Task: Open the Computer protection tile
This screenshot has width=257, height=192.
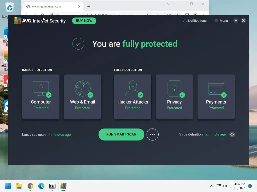Action: point(41,97)
